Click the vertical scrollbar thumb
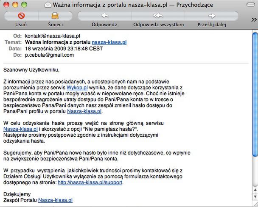 pos(255,94)
